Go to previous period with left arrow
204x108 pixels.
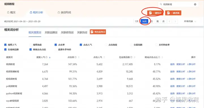click(169, 21)
